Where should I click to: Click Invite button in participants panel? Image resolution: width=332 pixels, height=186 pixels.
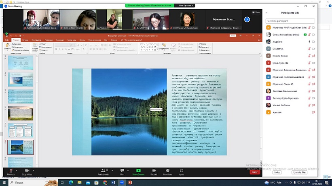(x=277, y=172)
